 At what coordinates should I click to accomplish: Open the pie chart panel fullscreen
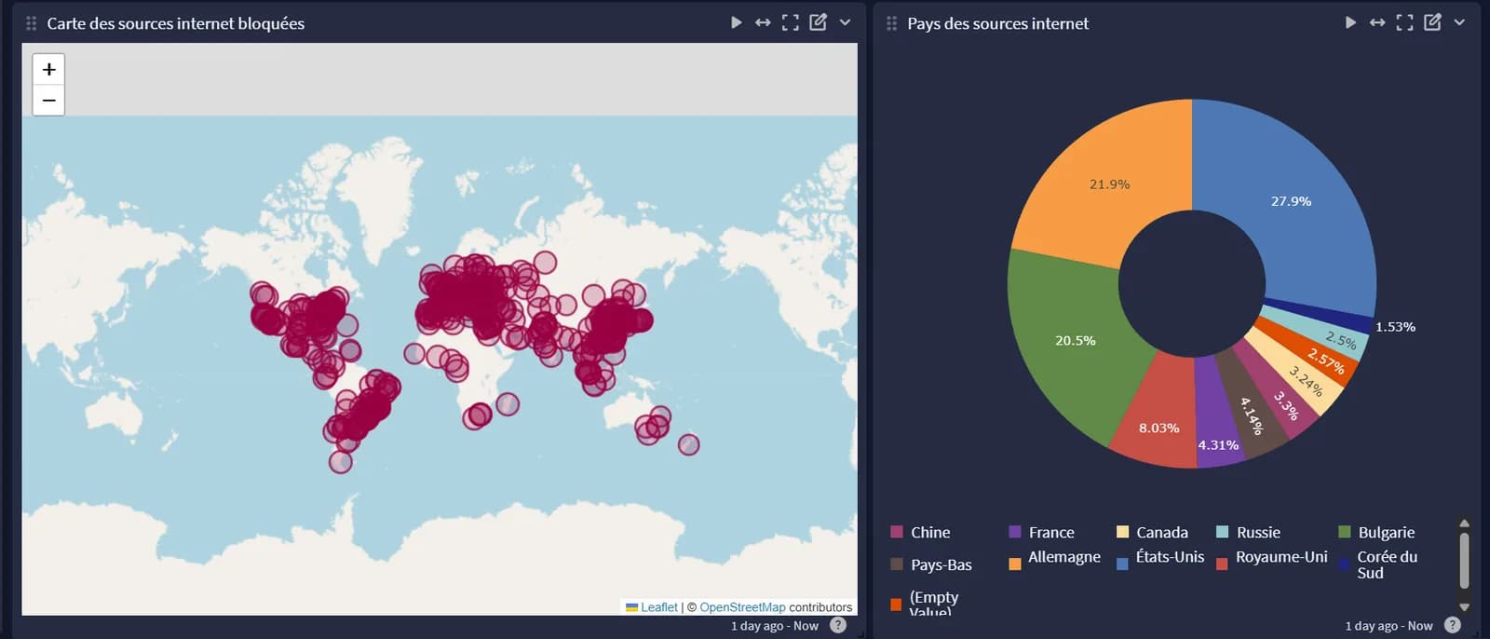pos(1404,22)
